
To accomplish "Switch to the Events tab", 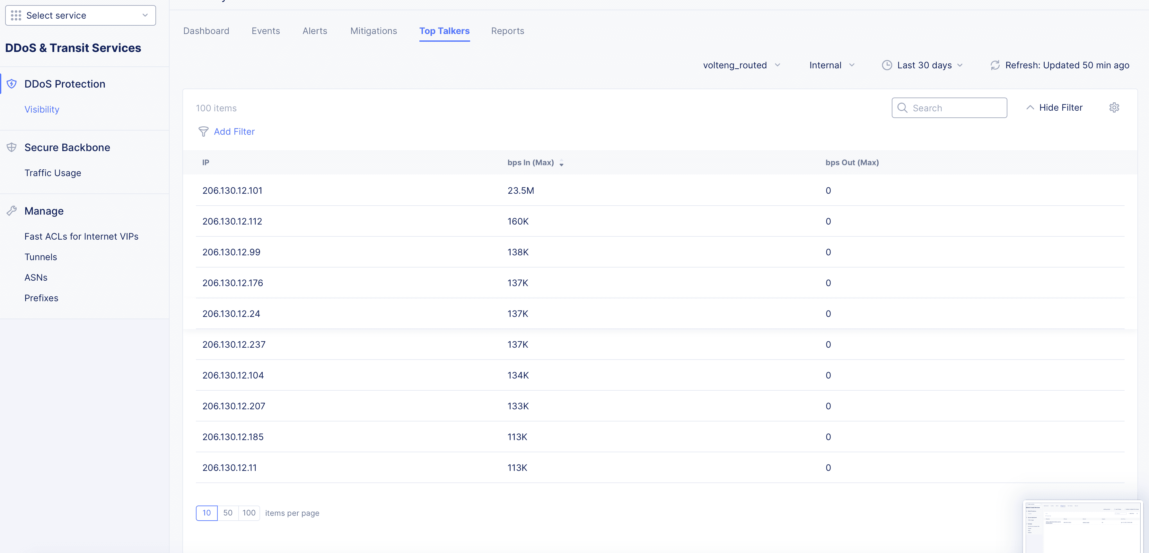I will coord(266,31).
